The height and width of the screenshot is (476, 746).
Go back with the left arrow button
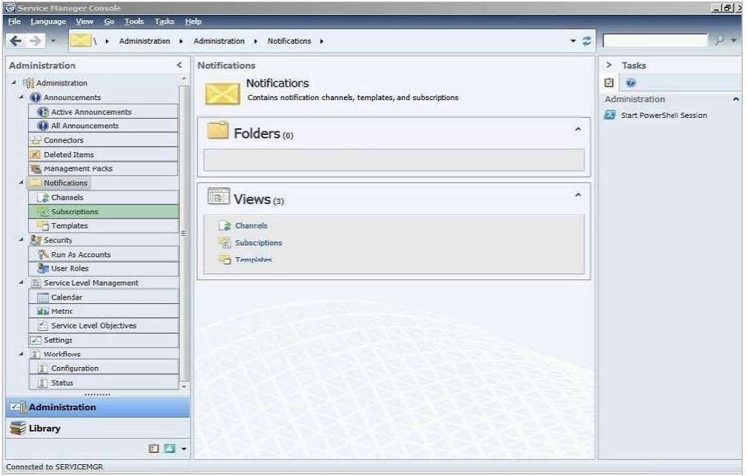(16, 42)
